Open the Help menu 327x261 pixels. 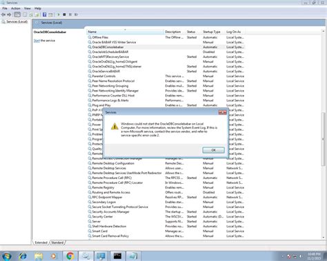[x=38, y=8]
